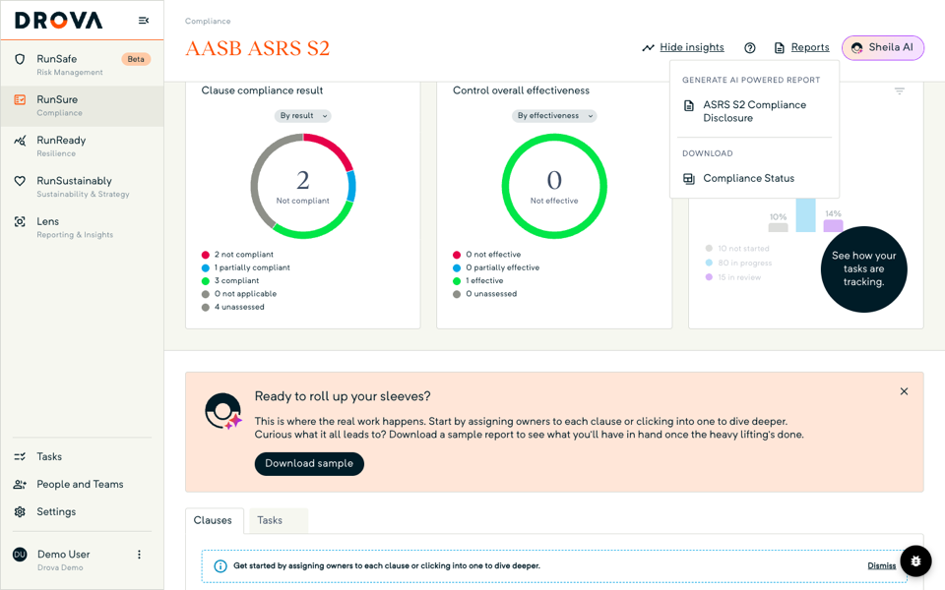Click the Reports link

click(810, 47)
